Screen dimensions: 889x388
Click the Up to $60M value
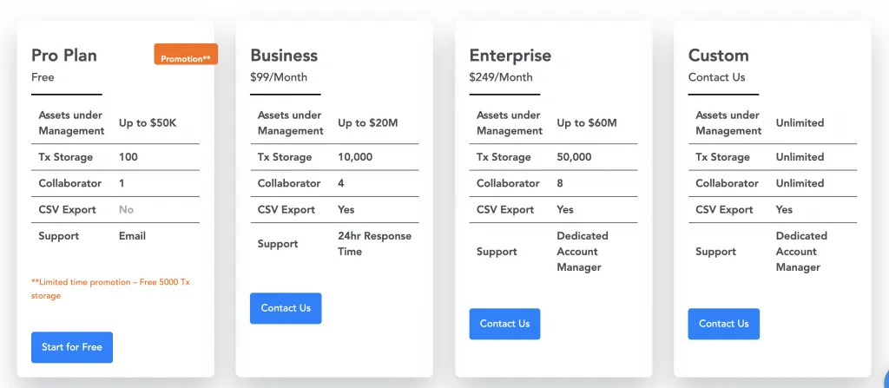[x=587, y=123]
